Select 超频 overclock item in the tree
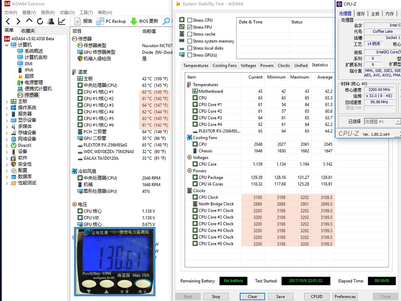 point(29,76)
